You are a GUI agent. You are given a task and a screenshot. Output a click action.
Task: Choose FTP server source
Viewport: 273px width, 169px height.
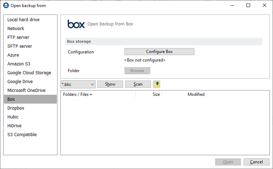(30, 37)
